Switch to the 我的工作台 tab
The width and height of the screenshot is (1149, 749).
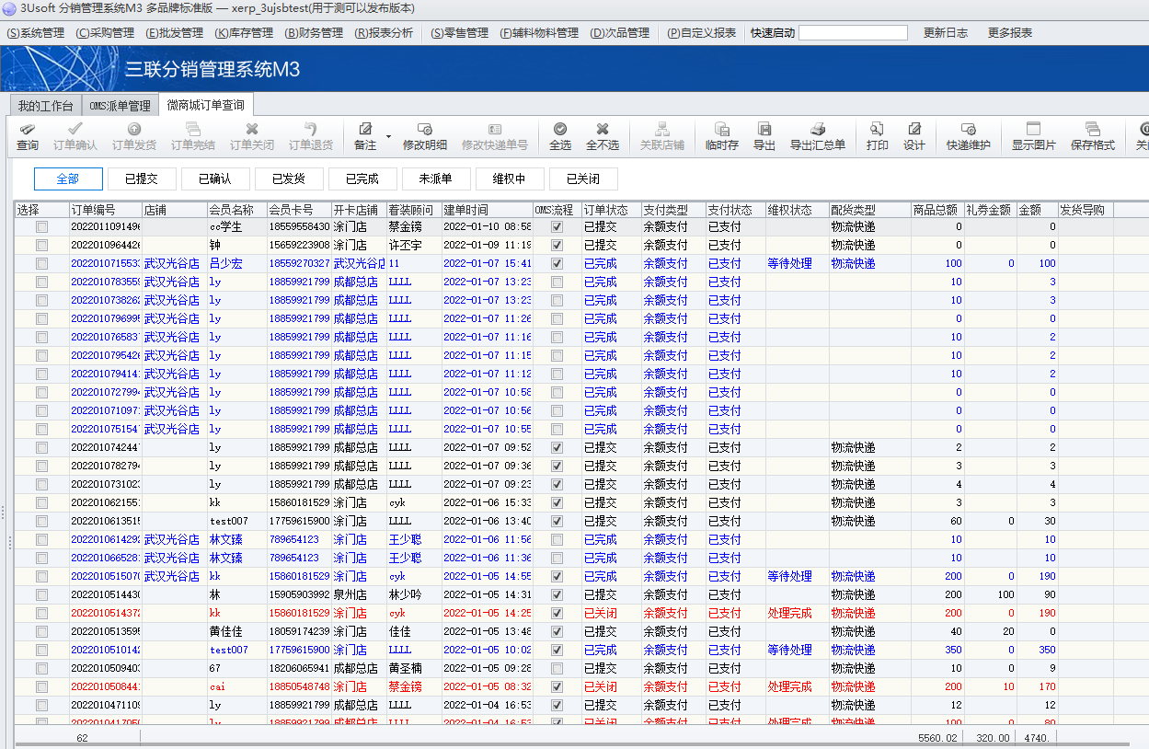point(45,106)
